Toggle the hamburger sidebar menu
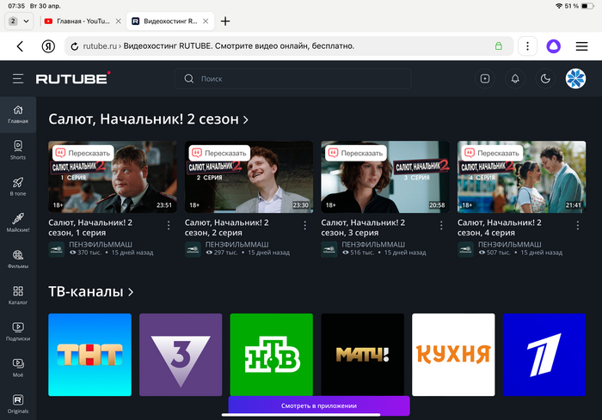 point(18,79)
